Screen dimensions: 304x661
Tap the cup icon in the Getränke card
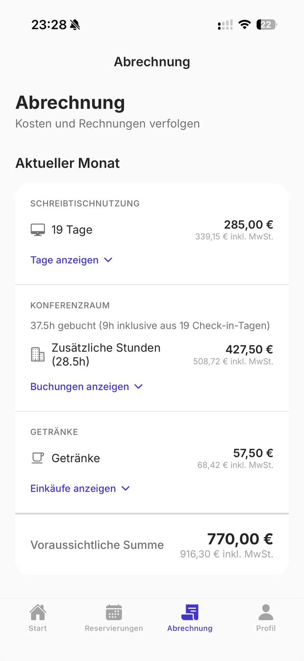37,458
